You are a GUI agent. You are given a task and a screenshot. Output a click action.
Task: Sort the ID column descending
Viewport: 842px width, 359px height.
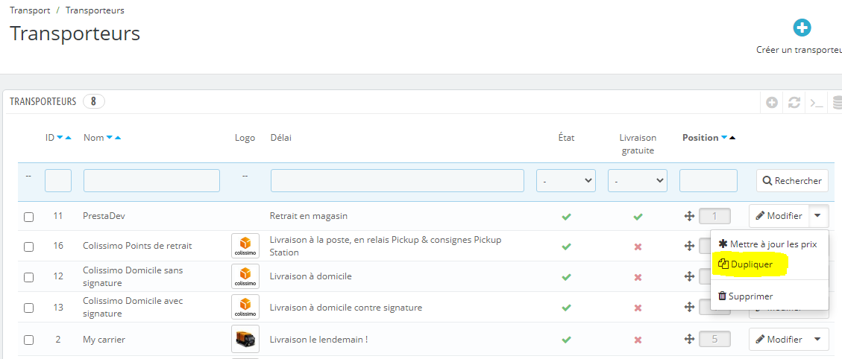click(60, 138)
